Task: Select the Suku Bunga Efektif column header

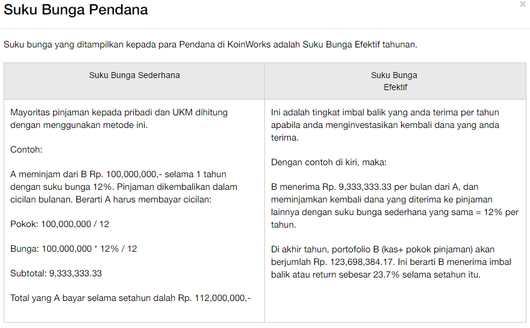Action: click(x=395, y=81)
